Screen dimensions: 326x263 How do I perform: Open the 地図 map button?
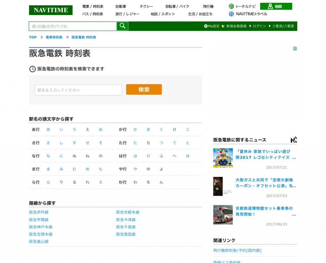click(276, 6)
